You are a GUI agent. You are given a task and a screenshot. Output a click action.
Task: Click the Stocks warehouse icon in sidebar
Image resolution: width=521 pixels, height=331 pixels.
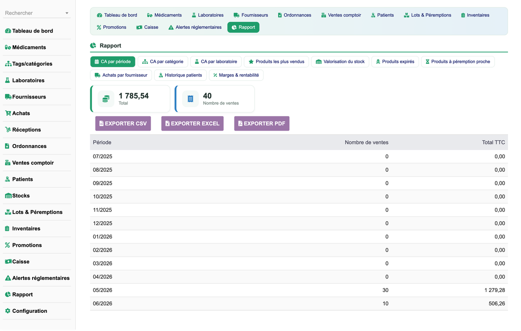8,196
